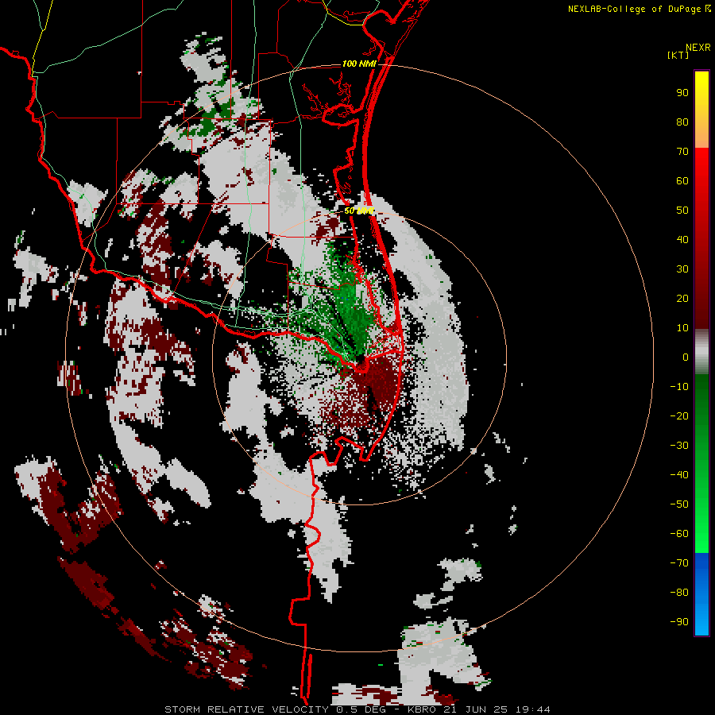
Task: Click the gray zero-velocity segment of the color bar
Action: [701, 352]
